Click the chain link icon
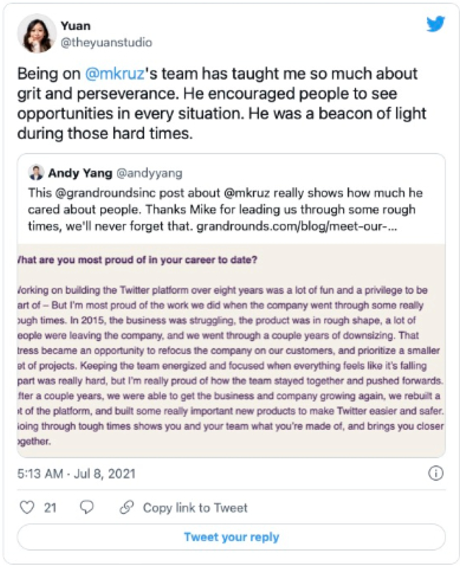The width and height of the screenshot is (460, 567). click(x=126, y=507)
